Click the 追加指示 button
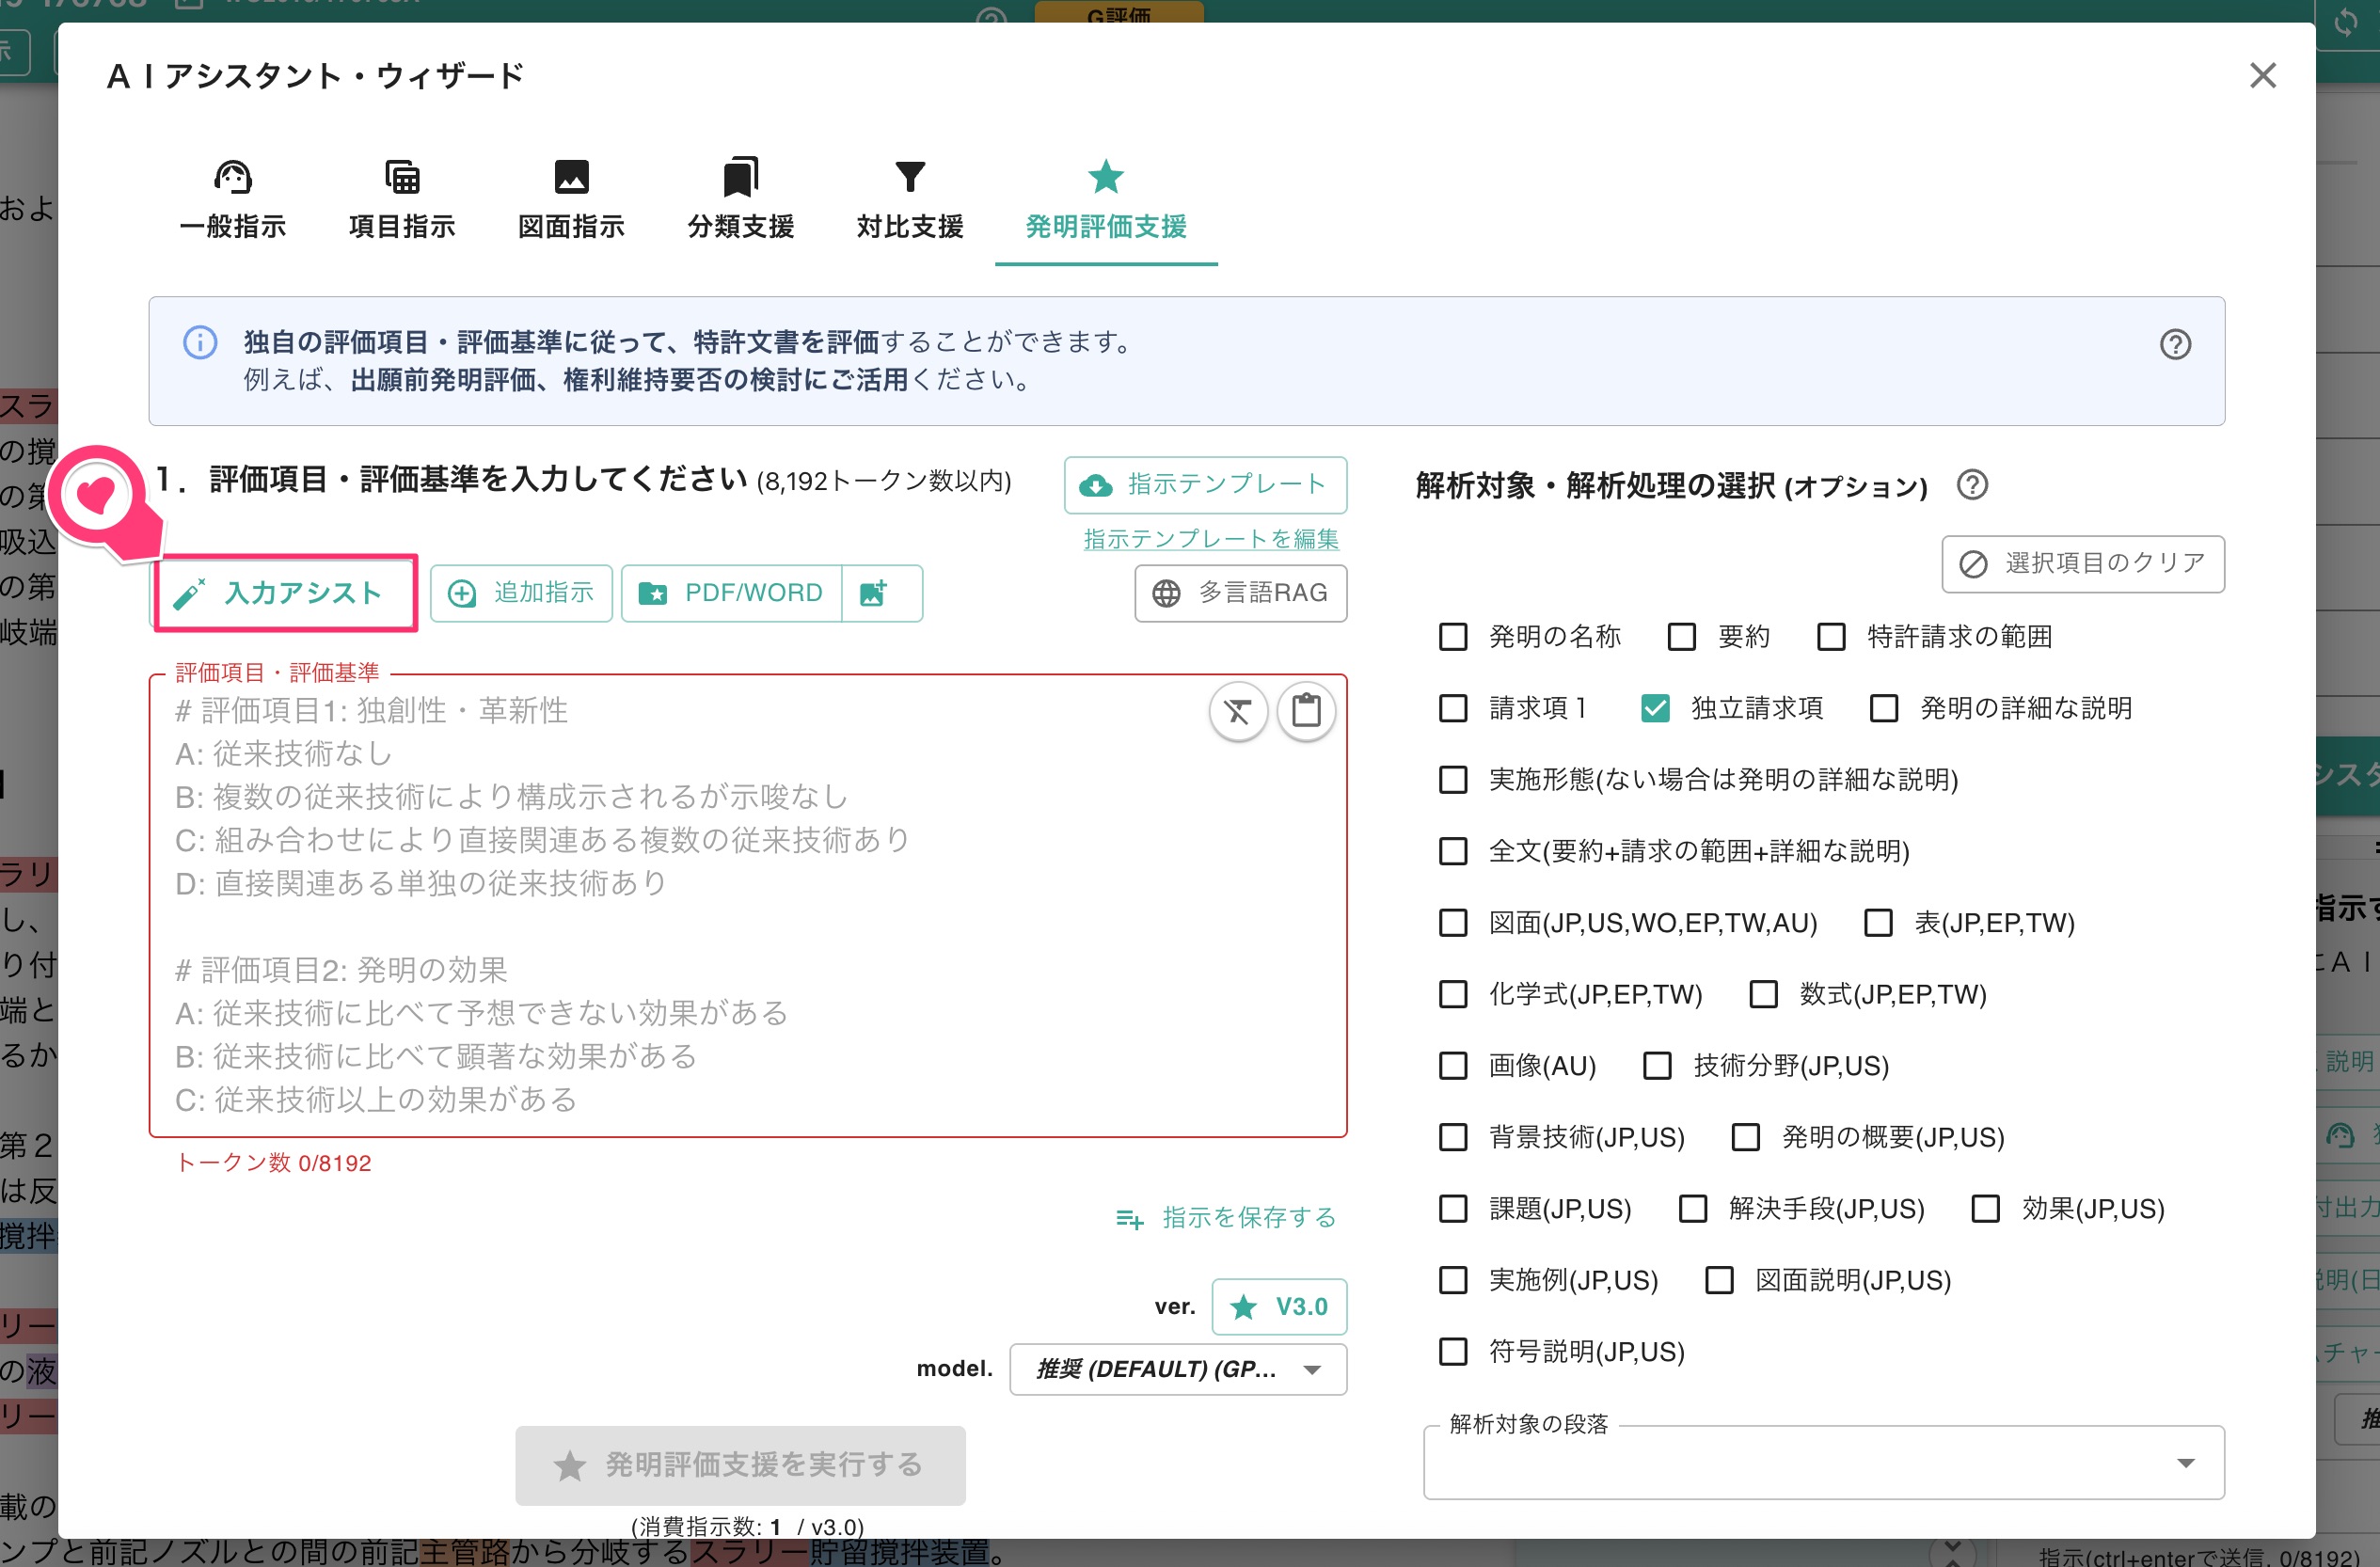This screenshot has width=2380, height=1567. coord(521,593)
